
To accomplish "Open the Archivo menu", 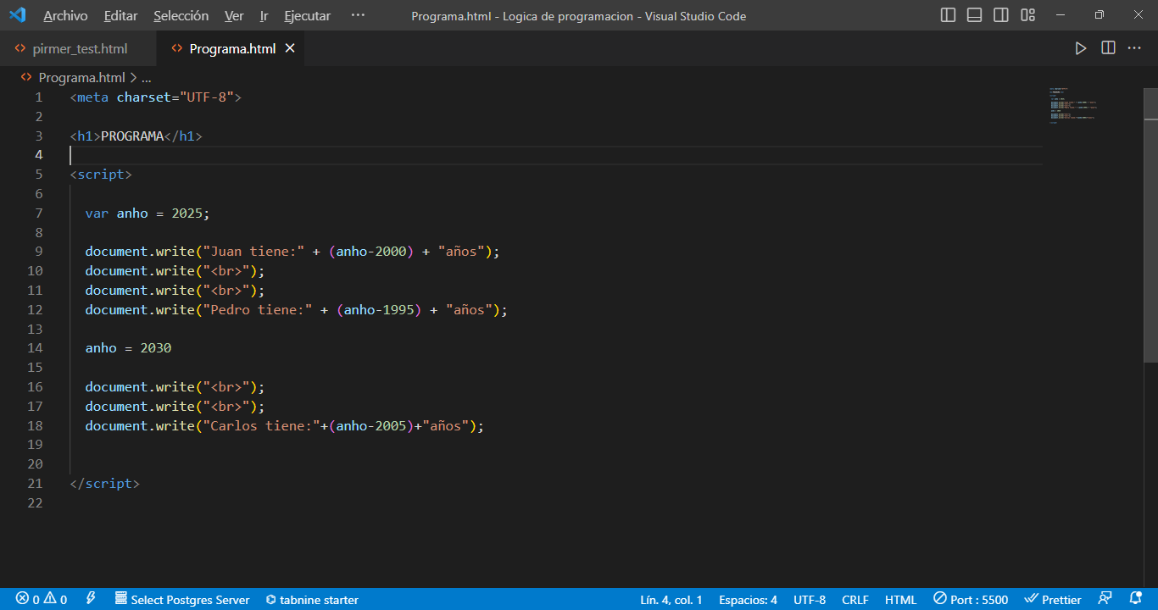I will click(x=65, y=15).
